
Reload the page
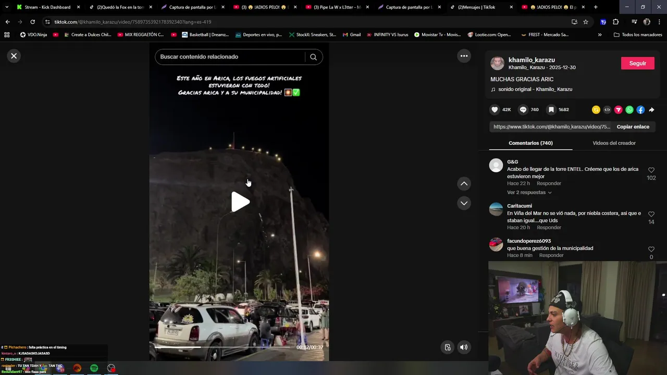(x=32, y=22)
